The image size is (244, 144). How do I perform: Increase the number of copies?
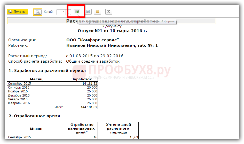(x=69, y=11)
